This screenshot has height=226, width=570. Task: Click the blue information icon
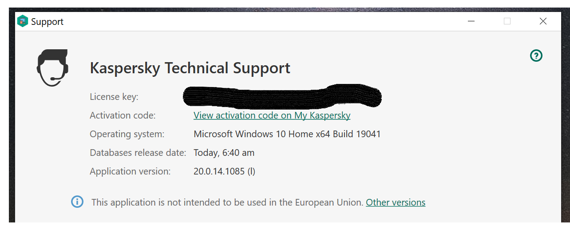(77, 202)
